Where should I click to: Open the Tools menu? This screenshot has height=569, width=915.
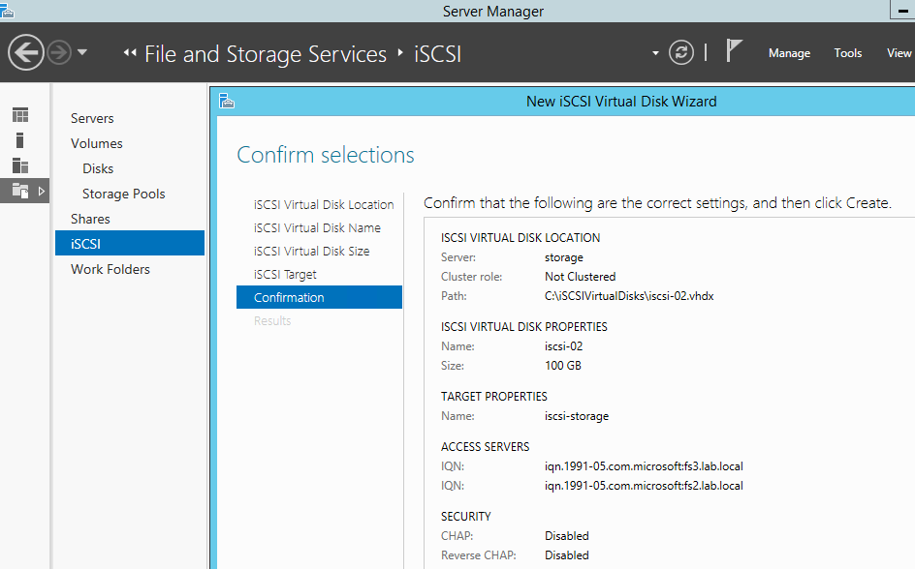pyautogui.click(x=847, y=53)
